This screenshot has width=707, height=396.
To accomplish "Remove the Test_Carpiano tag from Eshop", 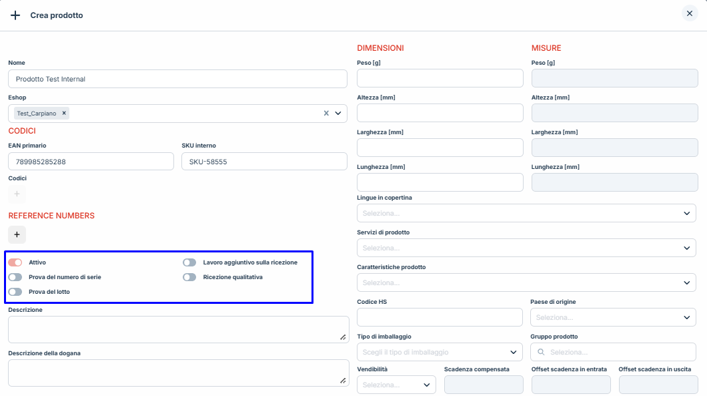I will tap(64, 114).
